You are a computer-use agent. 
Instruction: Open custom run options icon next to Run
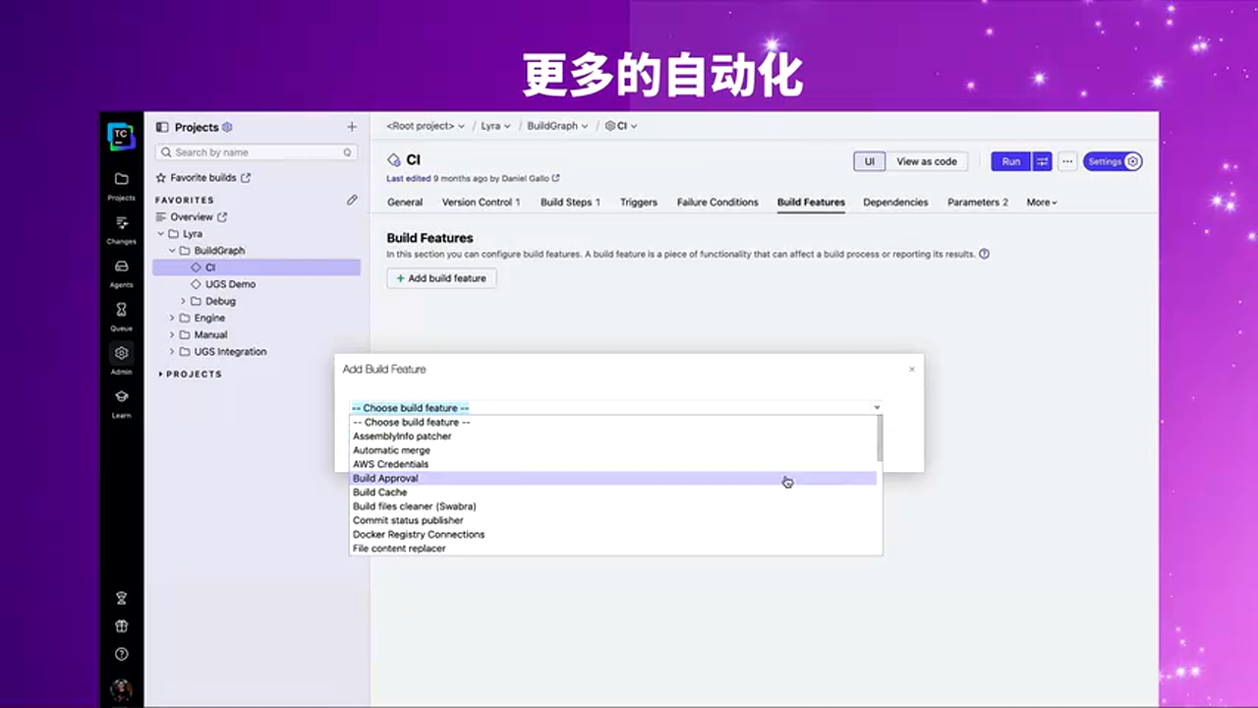1042,161
